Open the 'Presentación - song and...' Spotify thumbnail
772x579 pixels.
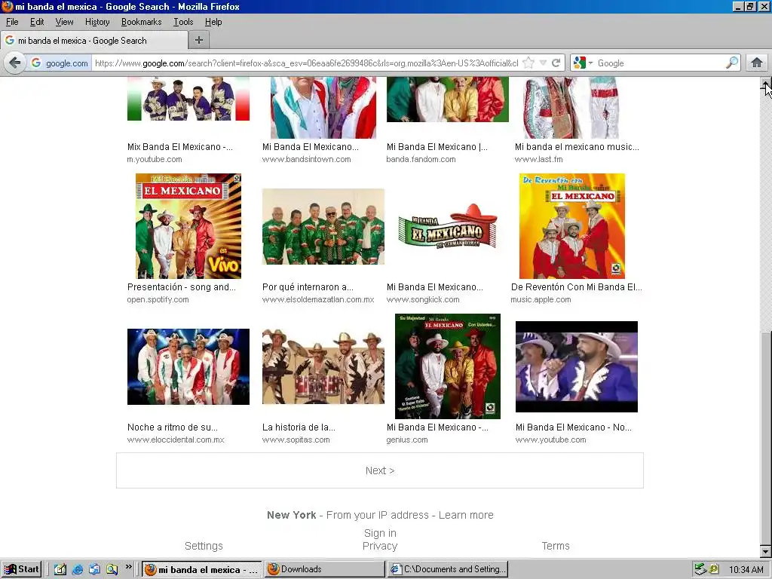(188, 226)
